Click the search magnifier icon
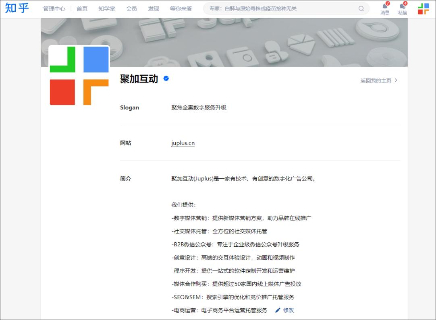 [361, 8]
